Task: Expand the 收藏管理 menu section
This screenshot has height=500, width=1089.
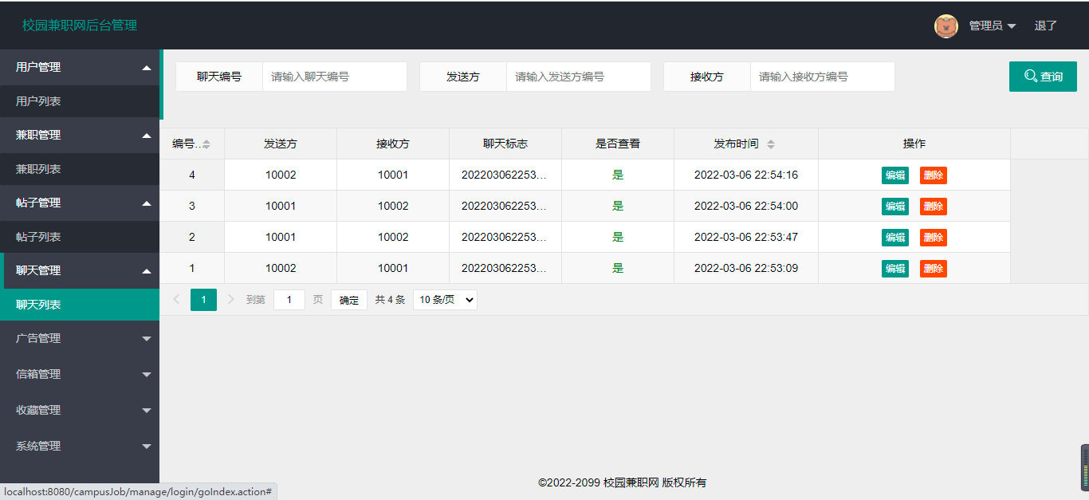Action: (80, 410)
